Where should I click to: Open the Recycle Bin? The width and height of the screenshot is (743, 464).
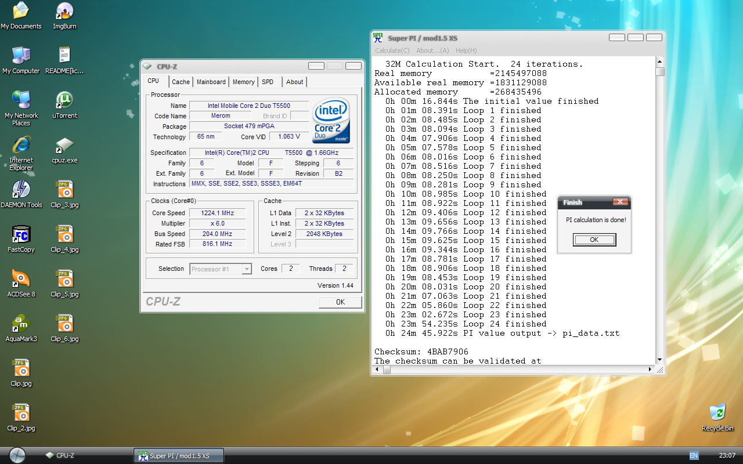(x=717, y=418)
